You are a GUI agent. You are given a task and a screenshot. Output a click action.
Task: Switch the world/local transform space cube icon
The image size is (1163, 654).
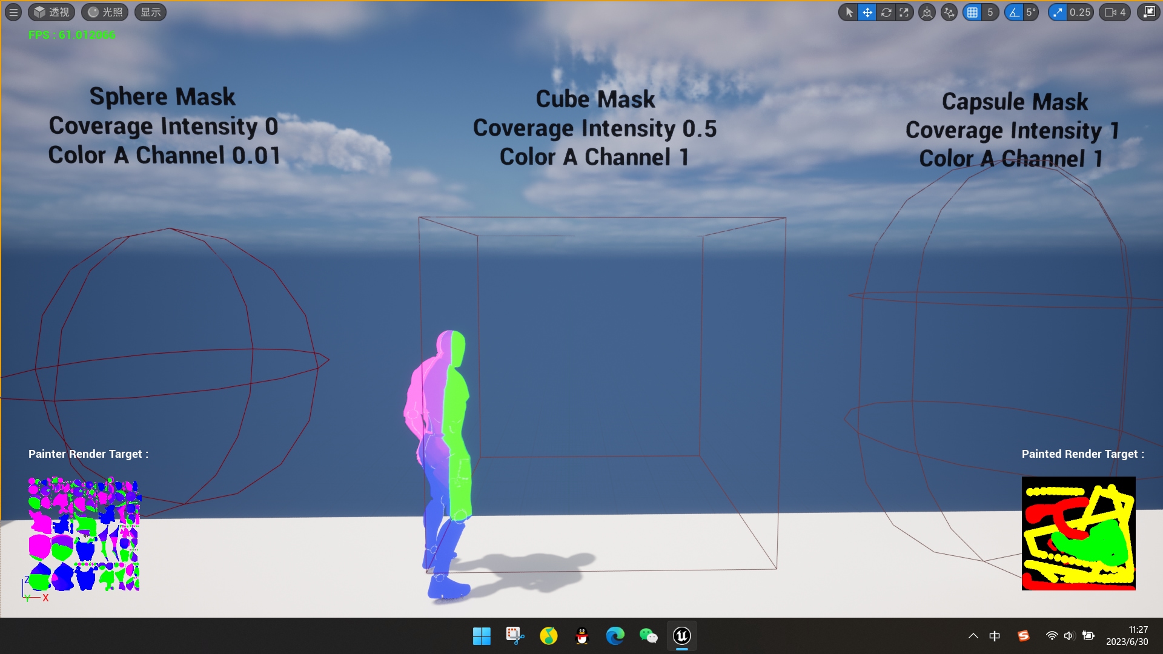(927, 12)
